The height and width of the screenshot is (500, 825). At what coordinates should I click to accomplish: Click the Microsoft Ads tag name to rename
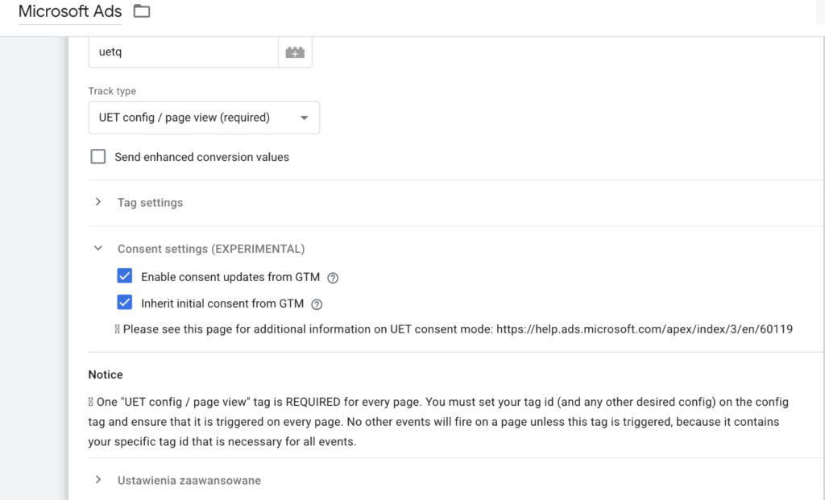pyautogui.click(x=69, y=12)
